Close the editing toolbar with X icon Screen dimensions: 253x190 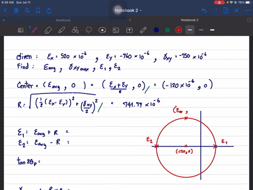click(237, 11)
